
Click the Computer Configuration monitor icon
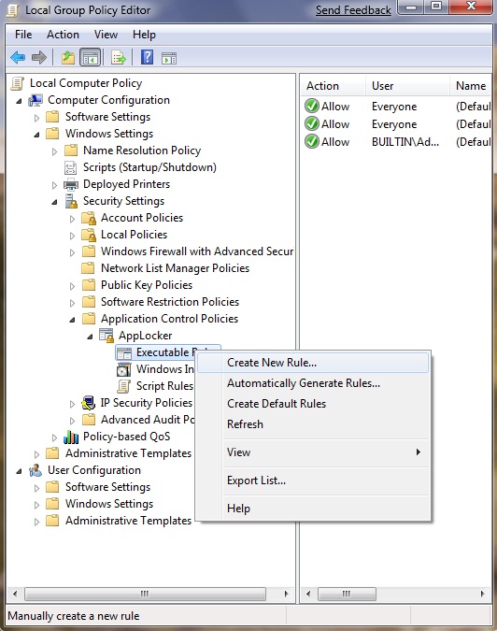click(35, 100)
